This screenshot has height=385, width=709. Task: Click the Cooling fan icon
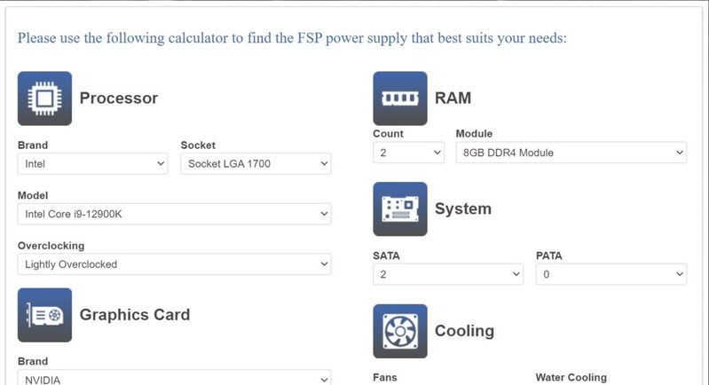tap(400, 331)
